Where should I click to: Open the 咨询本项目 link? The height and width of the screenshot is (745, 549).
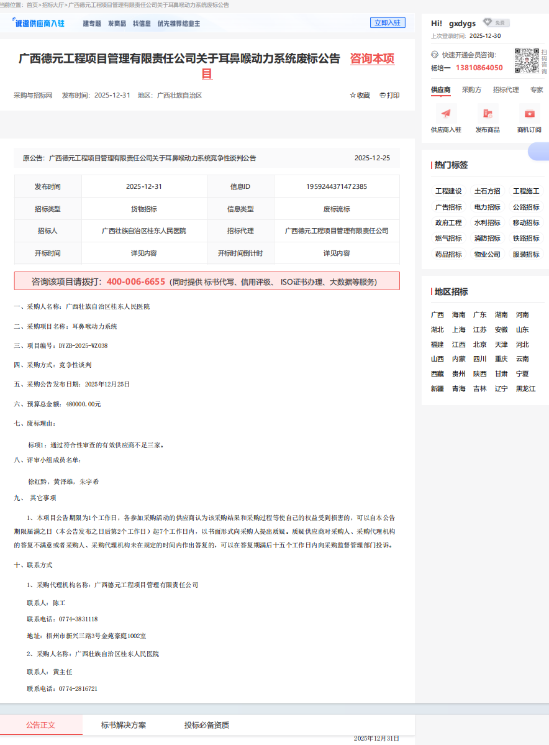(x=371, y=60)
